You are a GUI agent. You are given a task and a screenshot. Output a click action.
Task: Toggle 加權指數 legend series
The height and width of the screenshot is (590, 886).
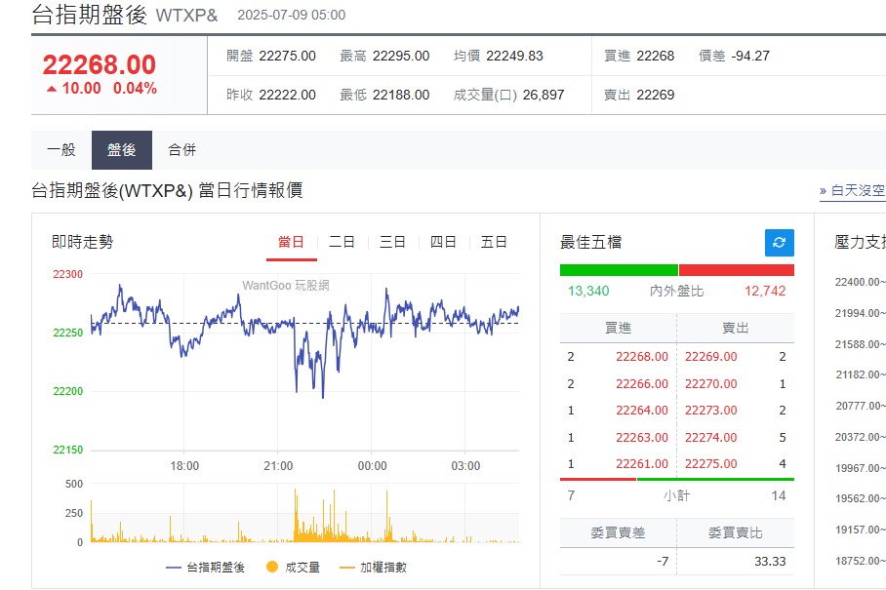373,568
